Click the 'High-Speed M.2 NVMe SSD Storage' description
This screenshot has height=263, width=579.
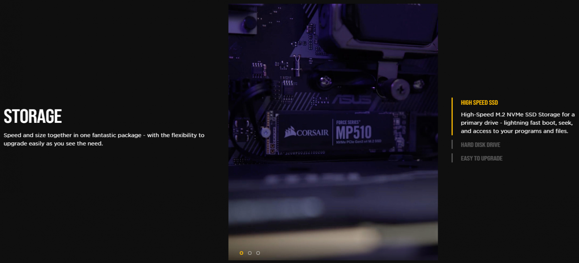pyautogui.click(x=518, y=123)
